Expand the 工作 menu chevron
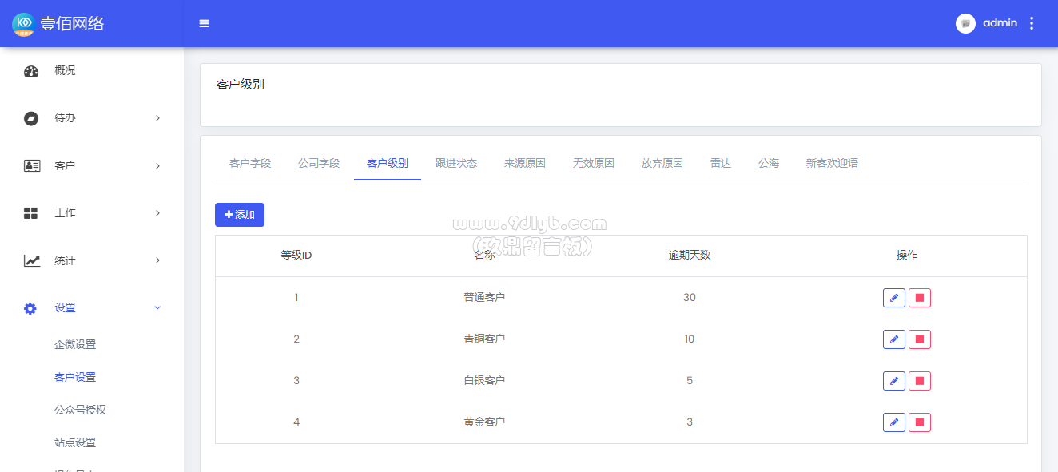This screenshot has width=1058, height=472. [157, 213]
